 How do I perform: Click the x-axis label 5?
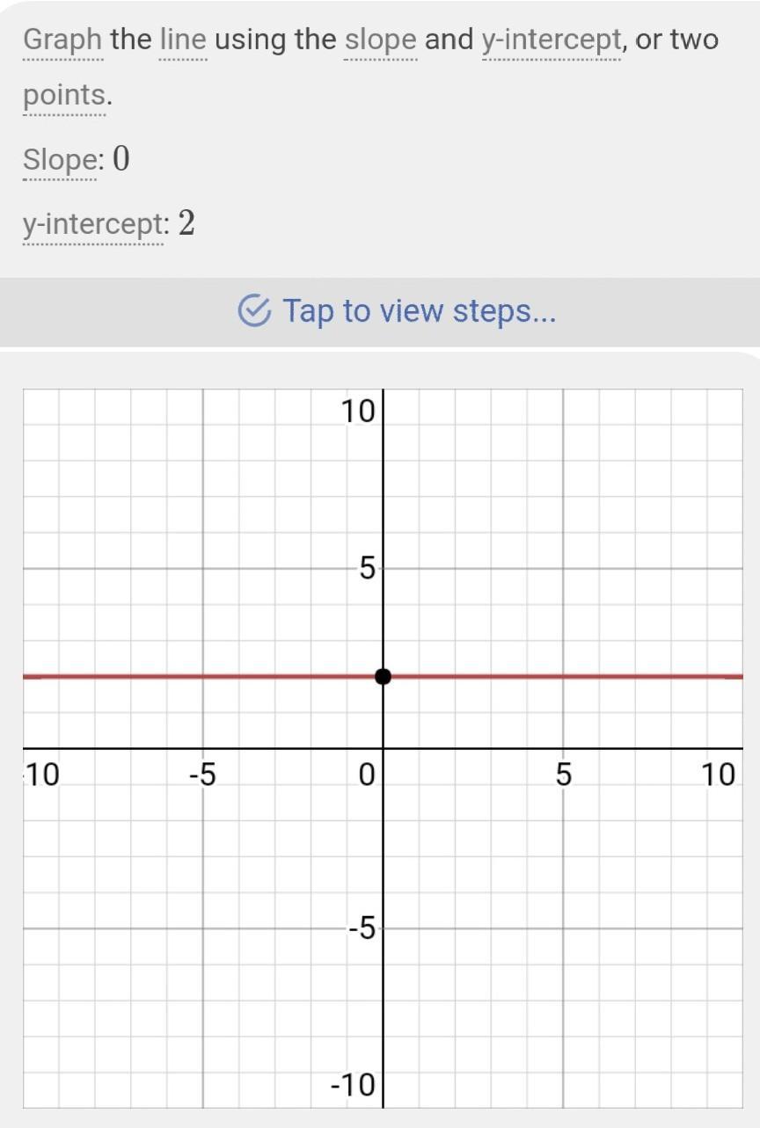point(563,775)
